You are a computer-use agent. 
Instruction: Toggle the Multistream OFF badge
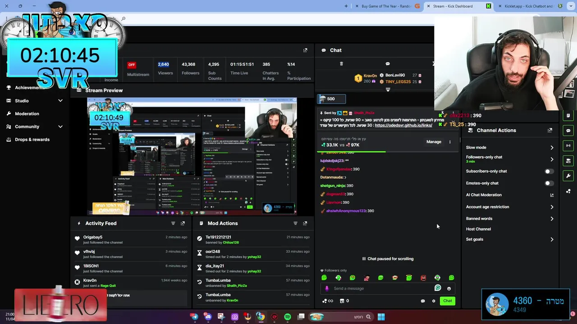tap(132, 65)
